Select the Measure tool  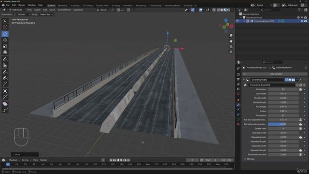[5, 65]
